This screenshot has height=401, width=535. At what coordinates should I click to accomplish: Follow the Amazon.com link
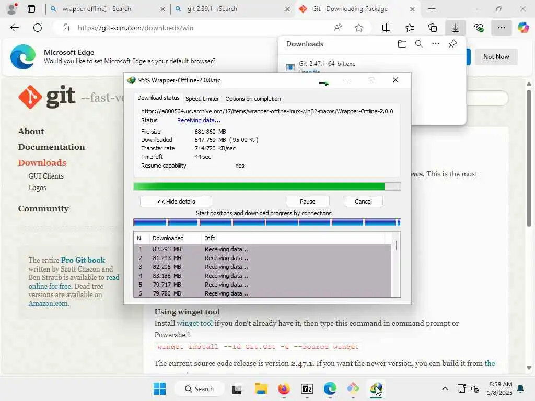click(x=49, y=303)
